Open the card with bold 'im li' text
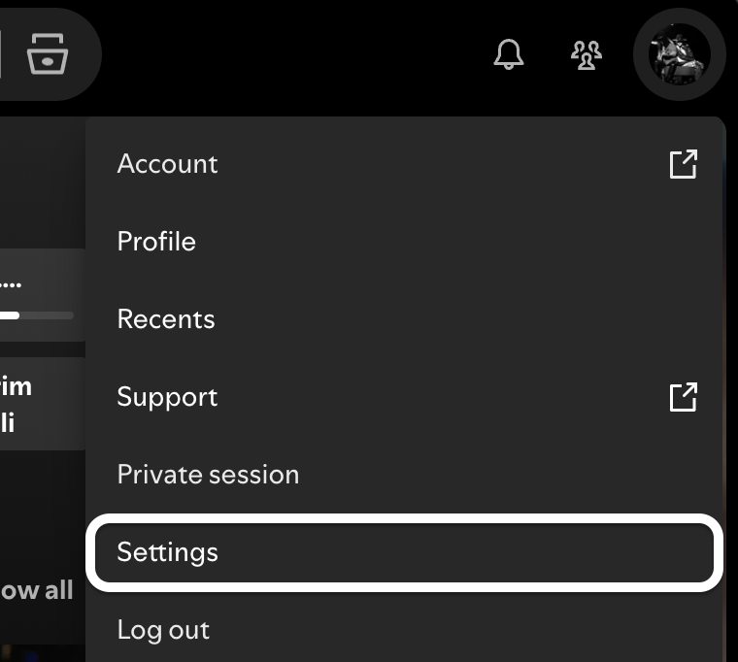 tap(43, 404)
